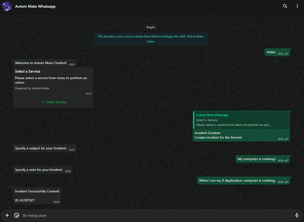Click the Meta secure service notice
Viewport: 304px width, 222px height.
tap(150, 39)
